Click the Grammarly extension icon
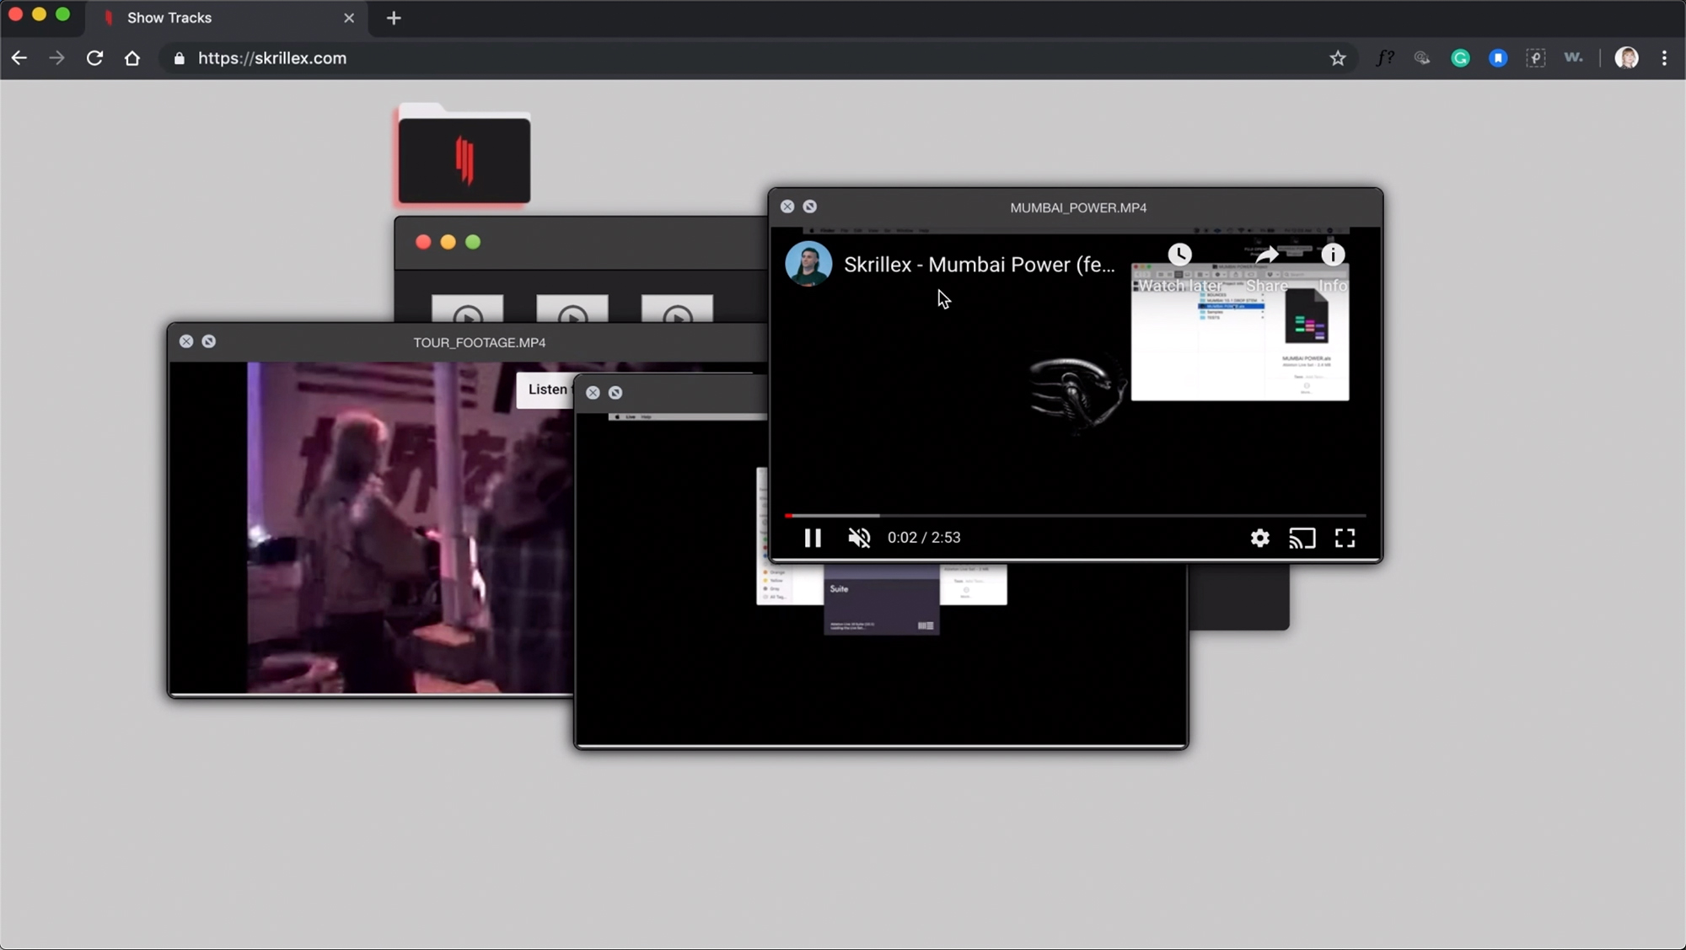This screenshot has width=1686, height=950. 1460,58
